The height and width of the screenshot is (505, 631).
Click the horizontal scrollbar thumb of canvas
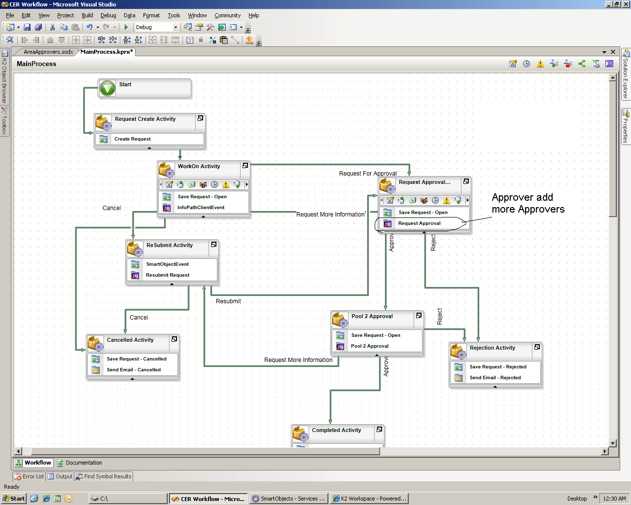206,451
